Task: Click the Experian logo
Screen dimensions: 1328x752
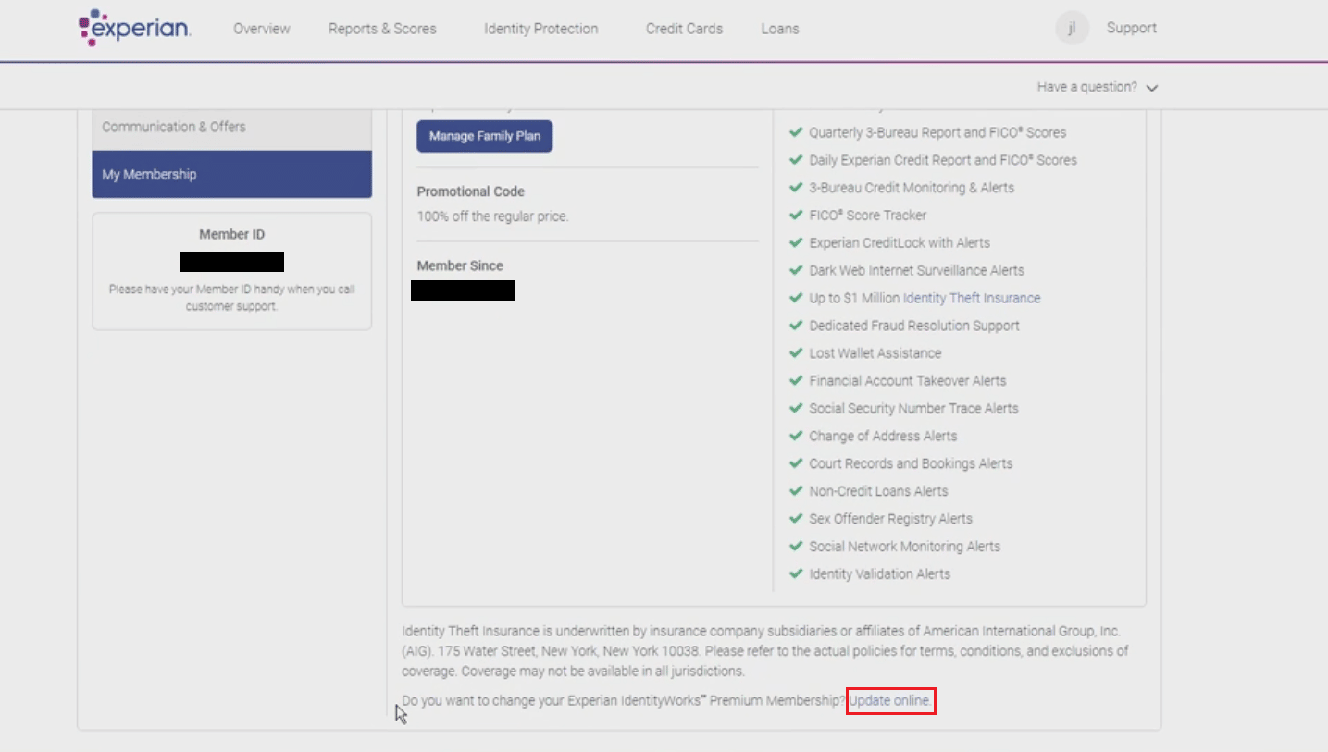Action: click(134, 28)
